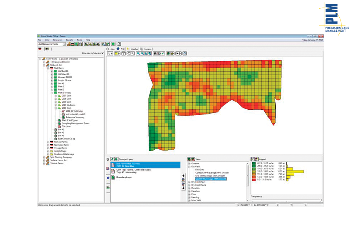
Task: Open the Tools menu
Action: [80, 40]
